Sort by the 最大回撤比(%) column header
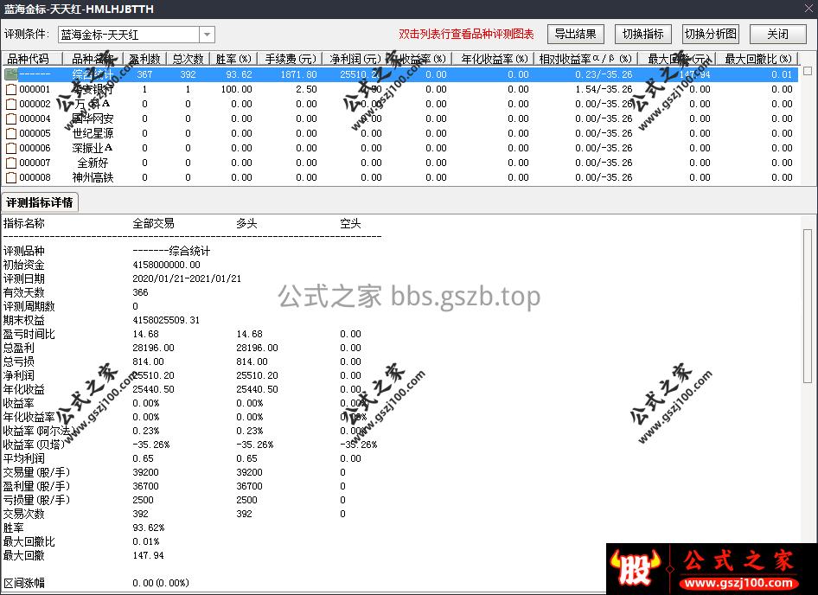 tap(758, 59)
